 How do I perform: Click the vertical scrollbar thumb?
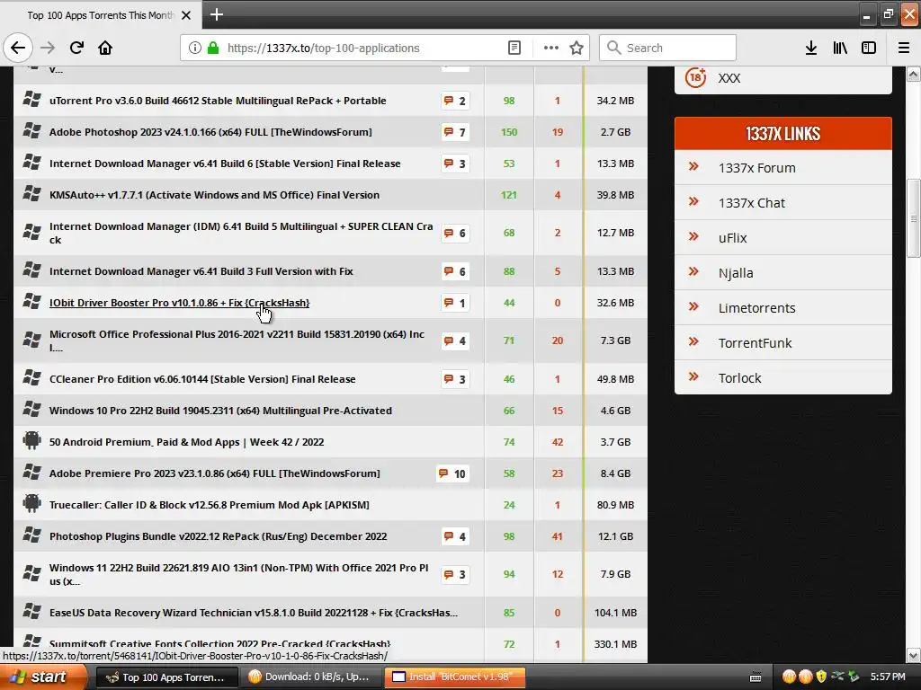click(914, 218)
